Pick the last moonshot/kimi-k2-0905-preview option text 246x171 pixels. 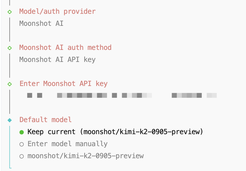click(x=85, y=156)
